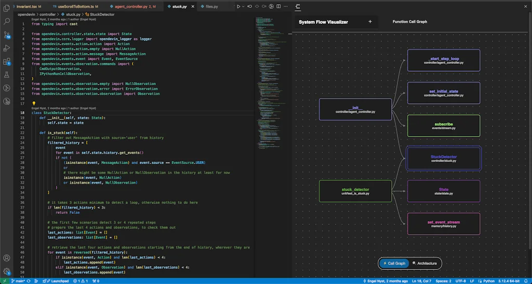The image size is (532, 284).
Task: Open the Extensions view in activity bar
Action: click(x=6, y=61)
